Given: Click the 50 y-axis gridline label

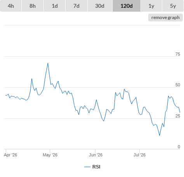Looking at the screenshot, I should (178, 85).
